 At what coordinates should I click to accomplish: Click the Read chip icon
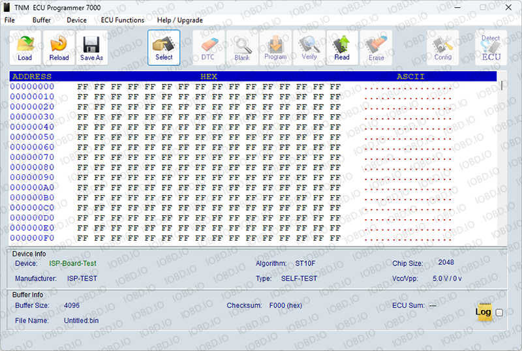click(x=342, y=47)
